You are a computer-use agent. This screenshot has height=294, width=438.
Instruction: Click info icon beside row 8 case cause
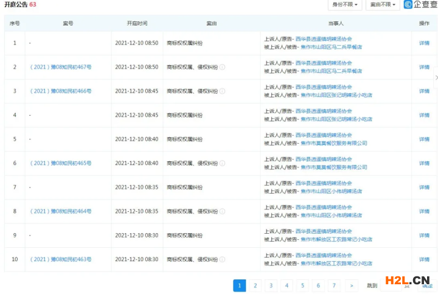[223, 211]
